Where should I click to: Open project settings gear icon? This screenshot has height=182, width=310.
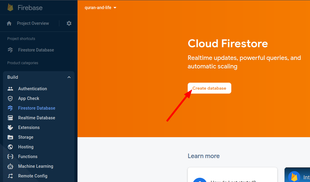[69, 23]
